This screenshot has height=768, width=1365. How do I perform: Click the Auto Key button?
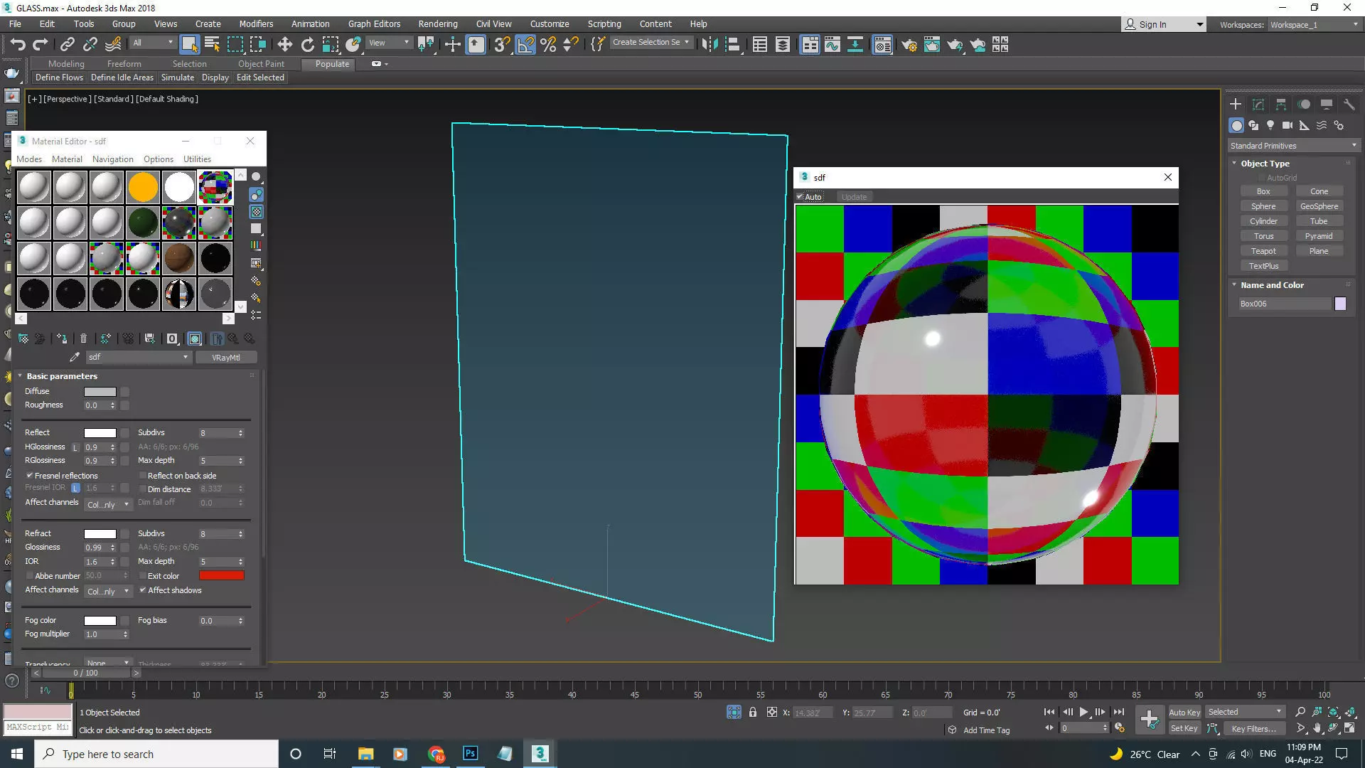[x=1184, y=712]
